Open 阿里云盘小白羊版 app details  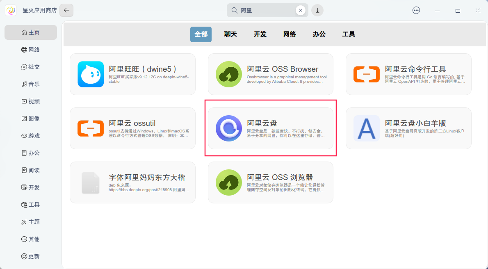coord(408,128)
